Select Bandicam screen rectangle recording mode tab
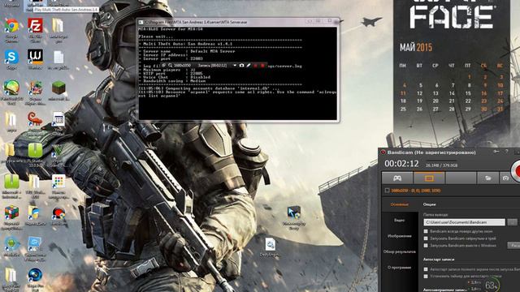520x292 pixels. (429, 178)
